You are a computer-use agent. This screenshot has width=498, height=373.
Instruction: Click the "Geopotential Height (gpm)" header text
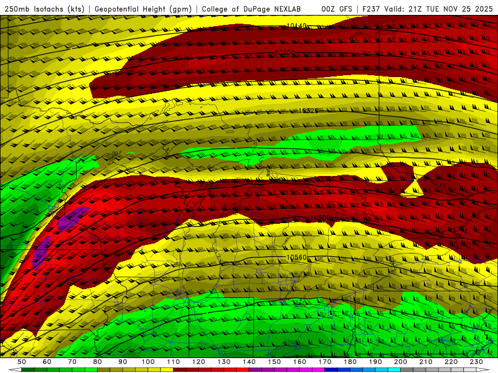point(143,9)
